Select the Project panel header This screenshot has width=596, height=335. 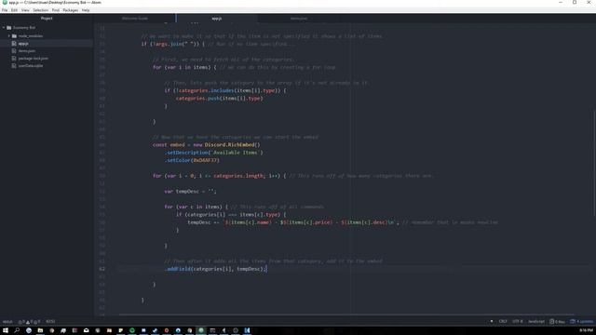point(47,19)
